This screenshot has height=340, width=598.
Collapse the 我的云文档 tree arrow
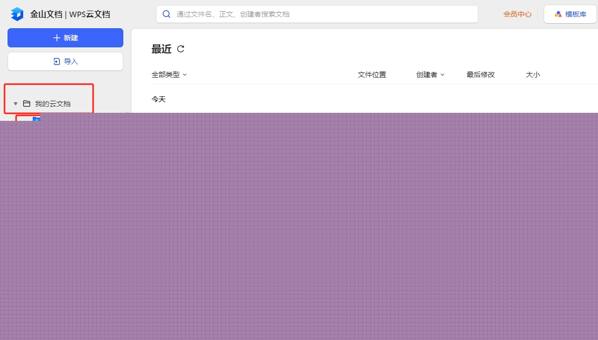tap(16, 104)
